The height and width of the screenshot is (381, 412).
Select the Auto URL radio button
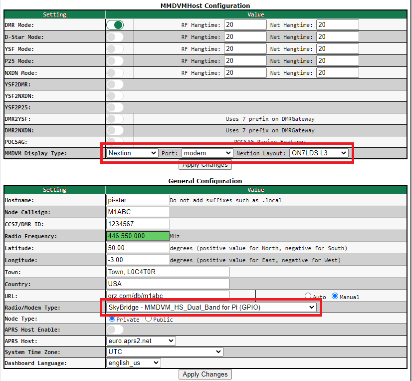click(x=308, y=296)
